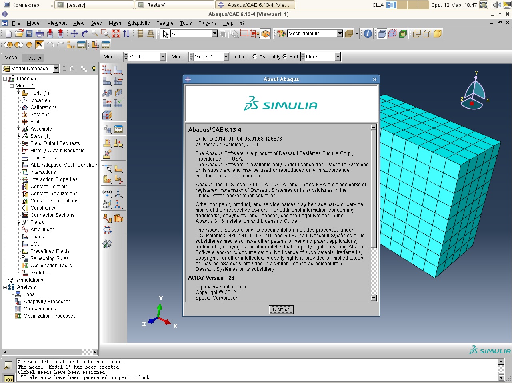Viewport: 512px width, 383px height.
Task: Click the Mesh Part tool
Action: coord(107,81)
